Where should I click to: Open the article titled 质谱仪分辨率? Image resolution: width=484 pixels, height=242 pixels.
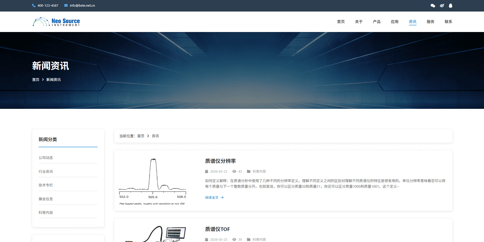[x=220, y=161]
